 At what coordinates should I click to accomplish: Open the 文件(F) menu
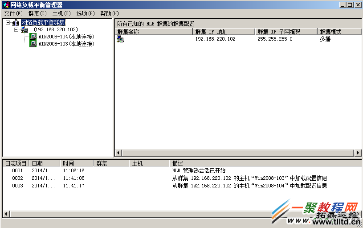tap(13, 13)
